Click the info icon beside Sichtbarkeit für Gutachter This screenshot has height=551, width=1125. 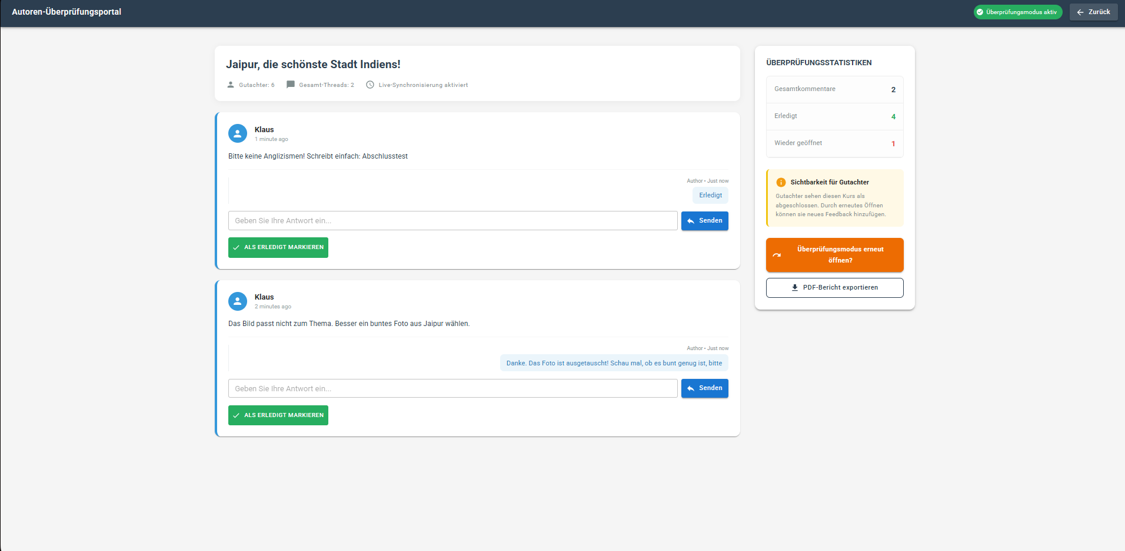point(781,182)
